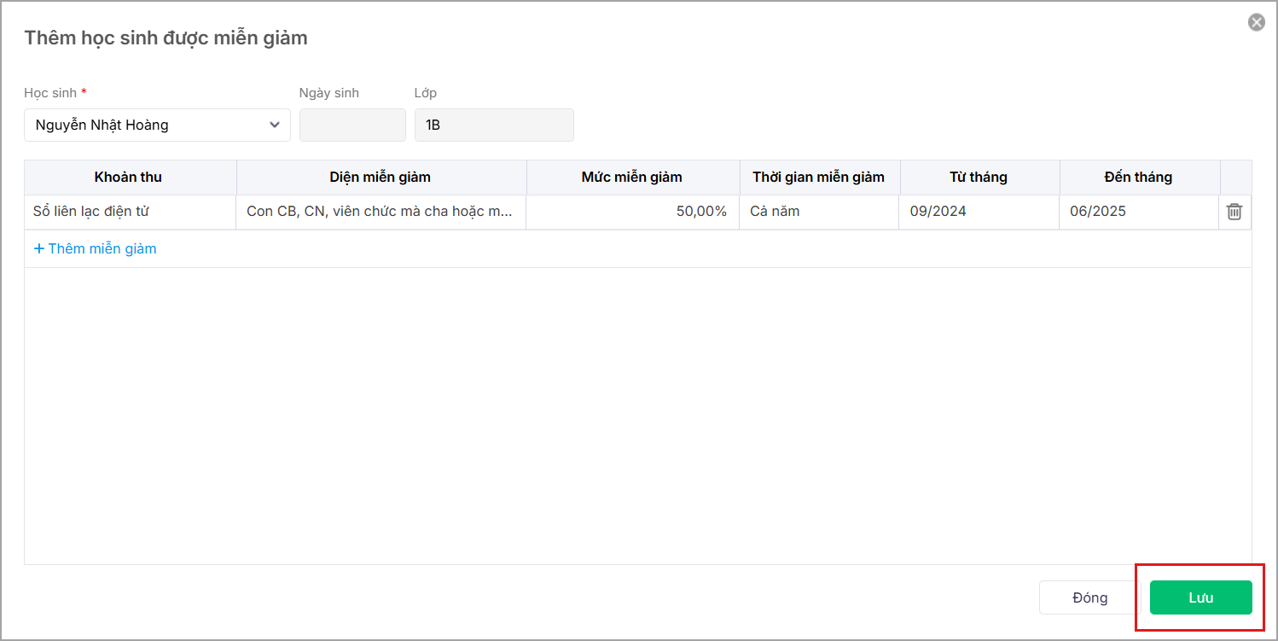The width and height of the screenshot is (1278, 641).
Task: Open the Cả năm time period cell
Action: (819, 212)
